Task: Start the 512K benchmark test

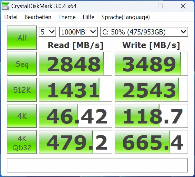Action: 22,90
